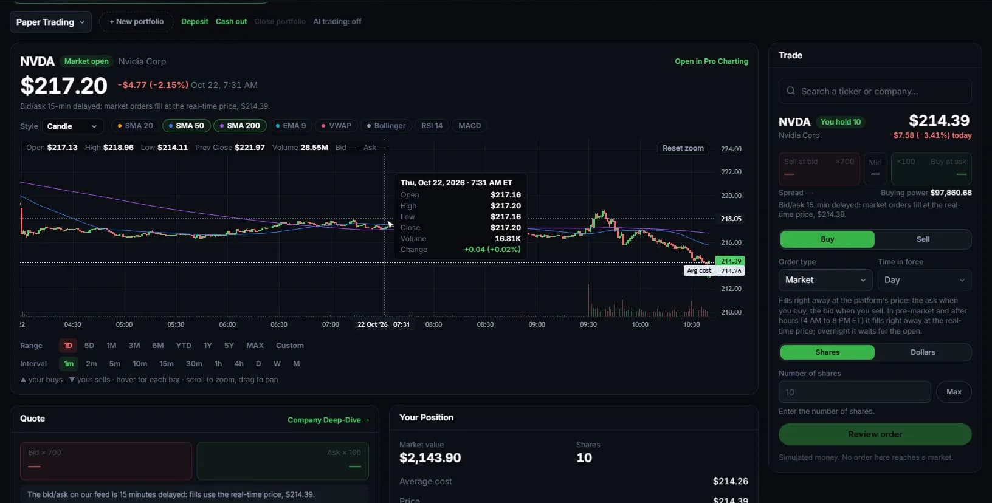Viewport: 992px width, 503px height.
Task: Enable Bollinger bands indicator
Action: 386,126
